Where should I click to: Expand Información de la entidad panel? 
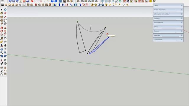click(x=168, y=14)
